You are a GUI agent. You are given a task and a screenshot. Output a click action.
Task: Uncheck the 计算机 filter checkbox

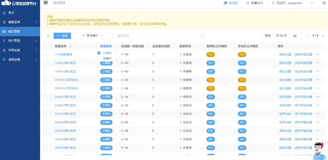coord(99,53)
